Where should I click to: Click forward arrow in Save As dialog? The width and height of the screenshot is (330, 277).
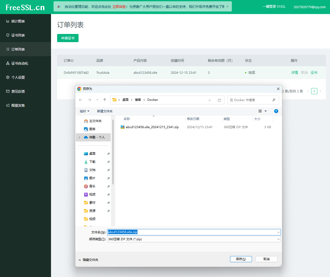(89, 100)
